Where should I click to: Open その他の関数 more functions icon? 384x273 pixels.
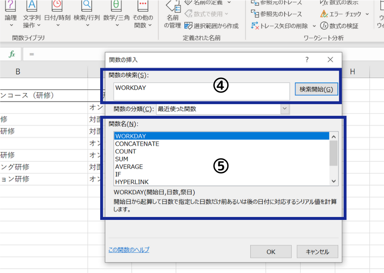[x=143, y=6]
